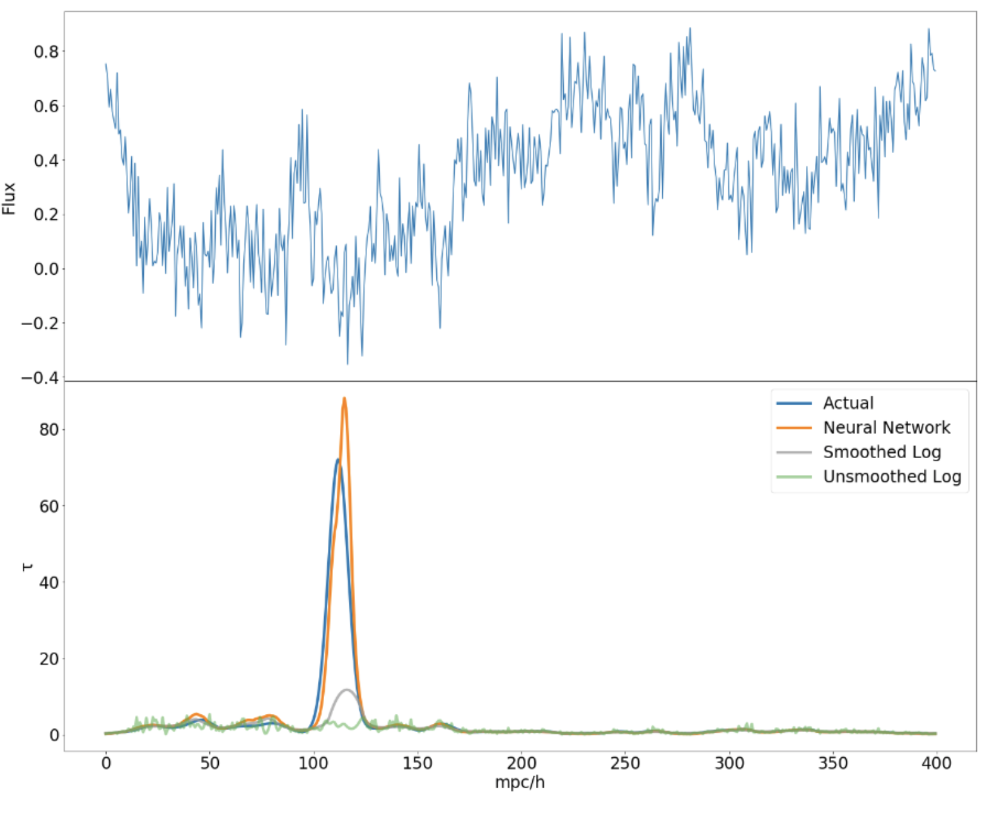The width and height of the screenshot is (1004, 814).
Task: Click the 'mpc/h' x-axis label
Action: (520, 782)
